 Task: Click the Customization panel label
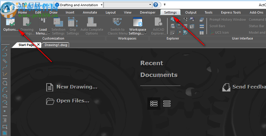(x=53, y=38)
